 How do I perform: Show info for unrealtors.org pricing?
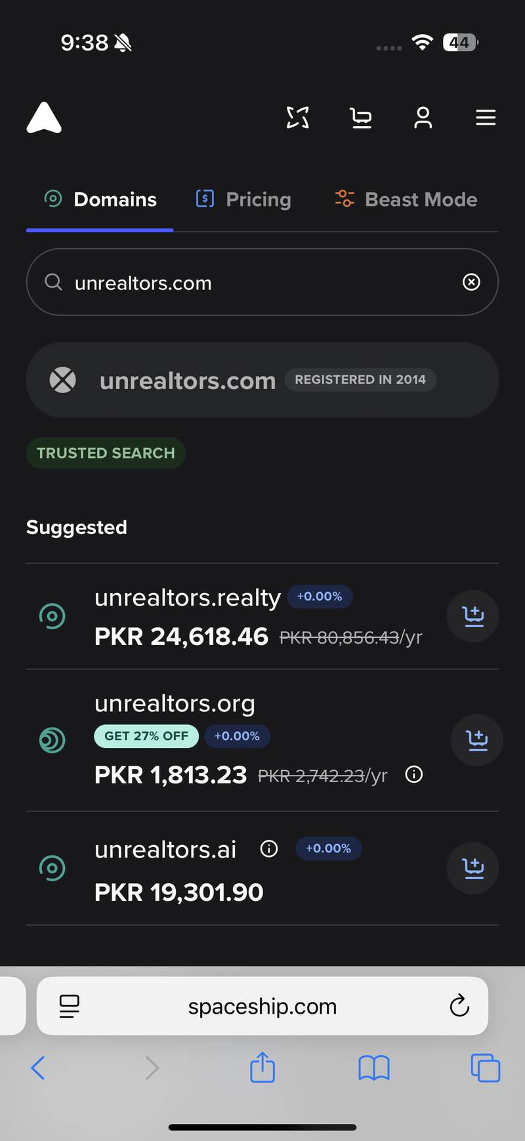pos(414,775)
